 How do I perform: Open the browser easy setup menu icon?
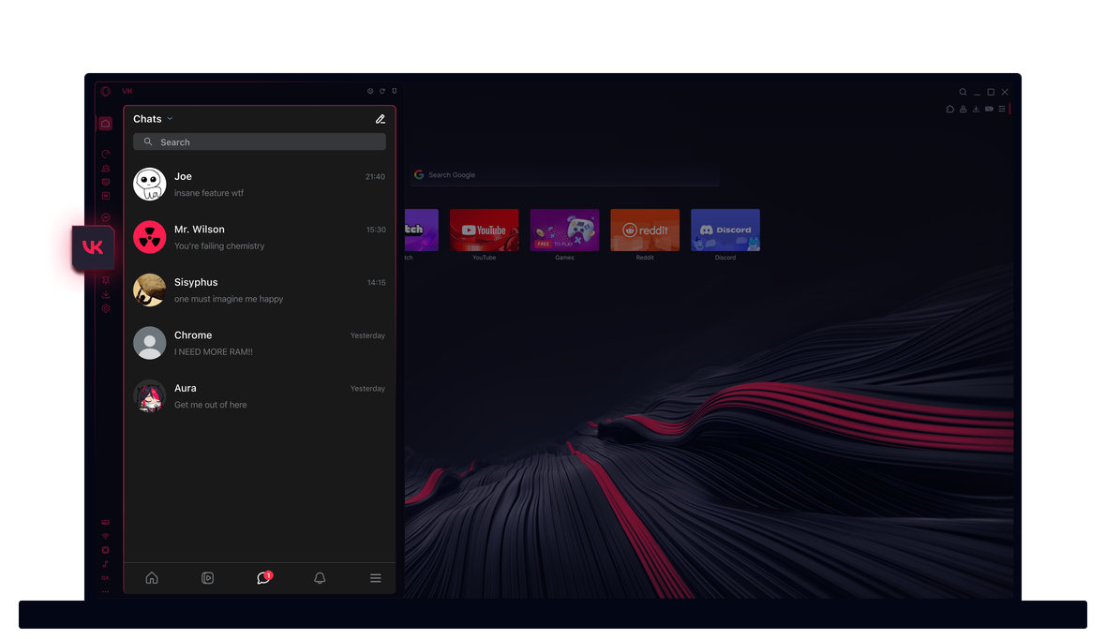(1002, 110)
